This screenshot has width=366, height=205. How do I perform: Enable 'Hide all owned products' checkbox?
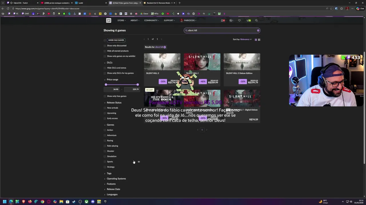tap(105, 51)
